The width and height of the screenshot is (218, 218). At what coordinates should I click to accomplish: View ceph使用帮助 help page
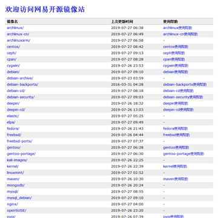coord(174,53)
